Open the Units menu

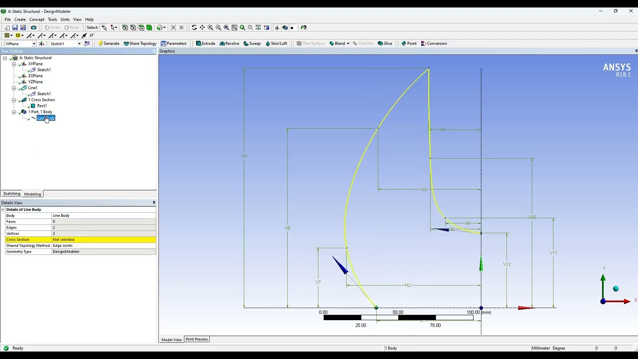point(65,19)
